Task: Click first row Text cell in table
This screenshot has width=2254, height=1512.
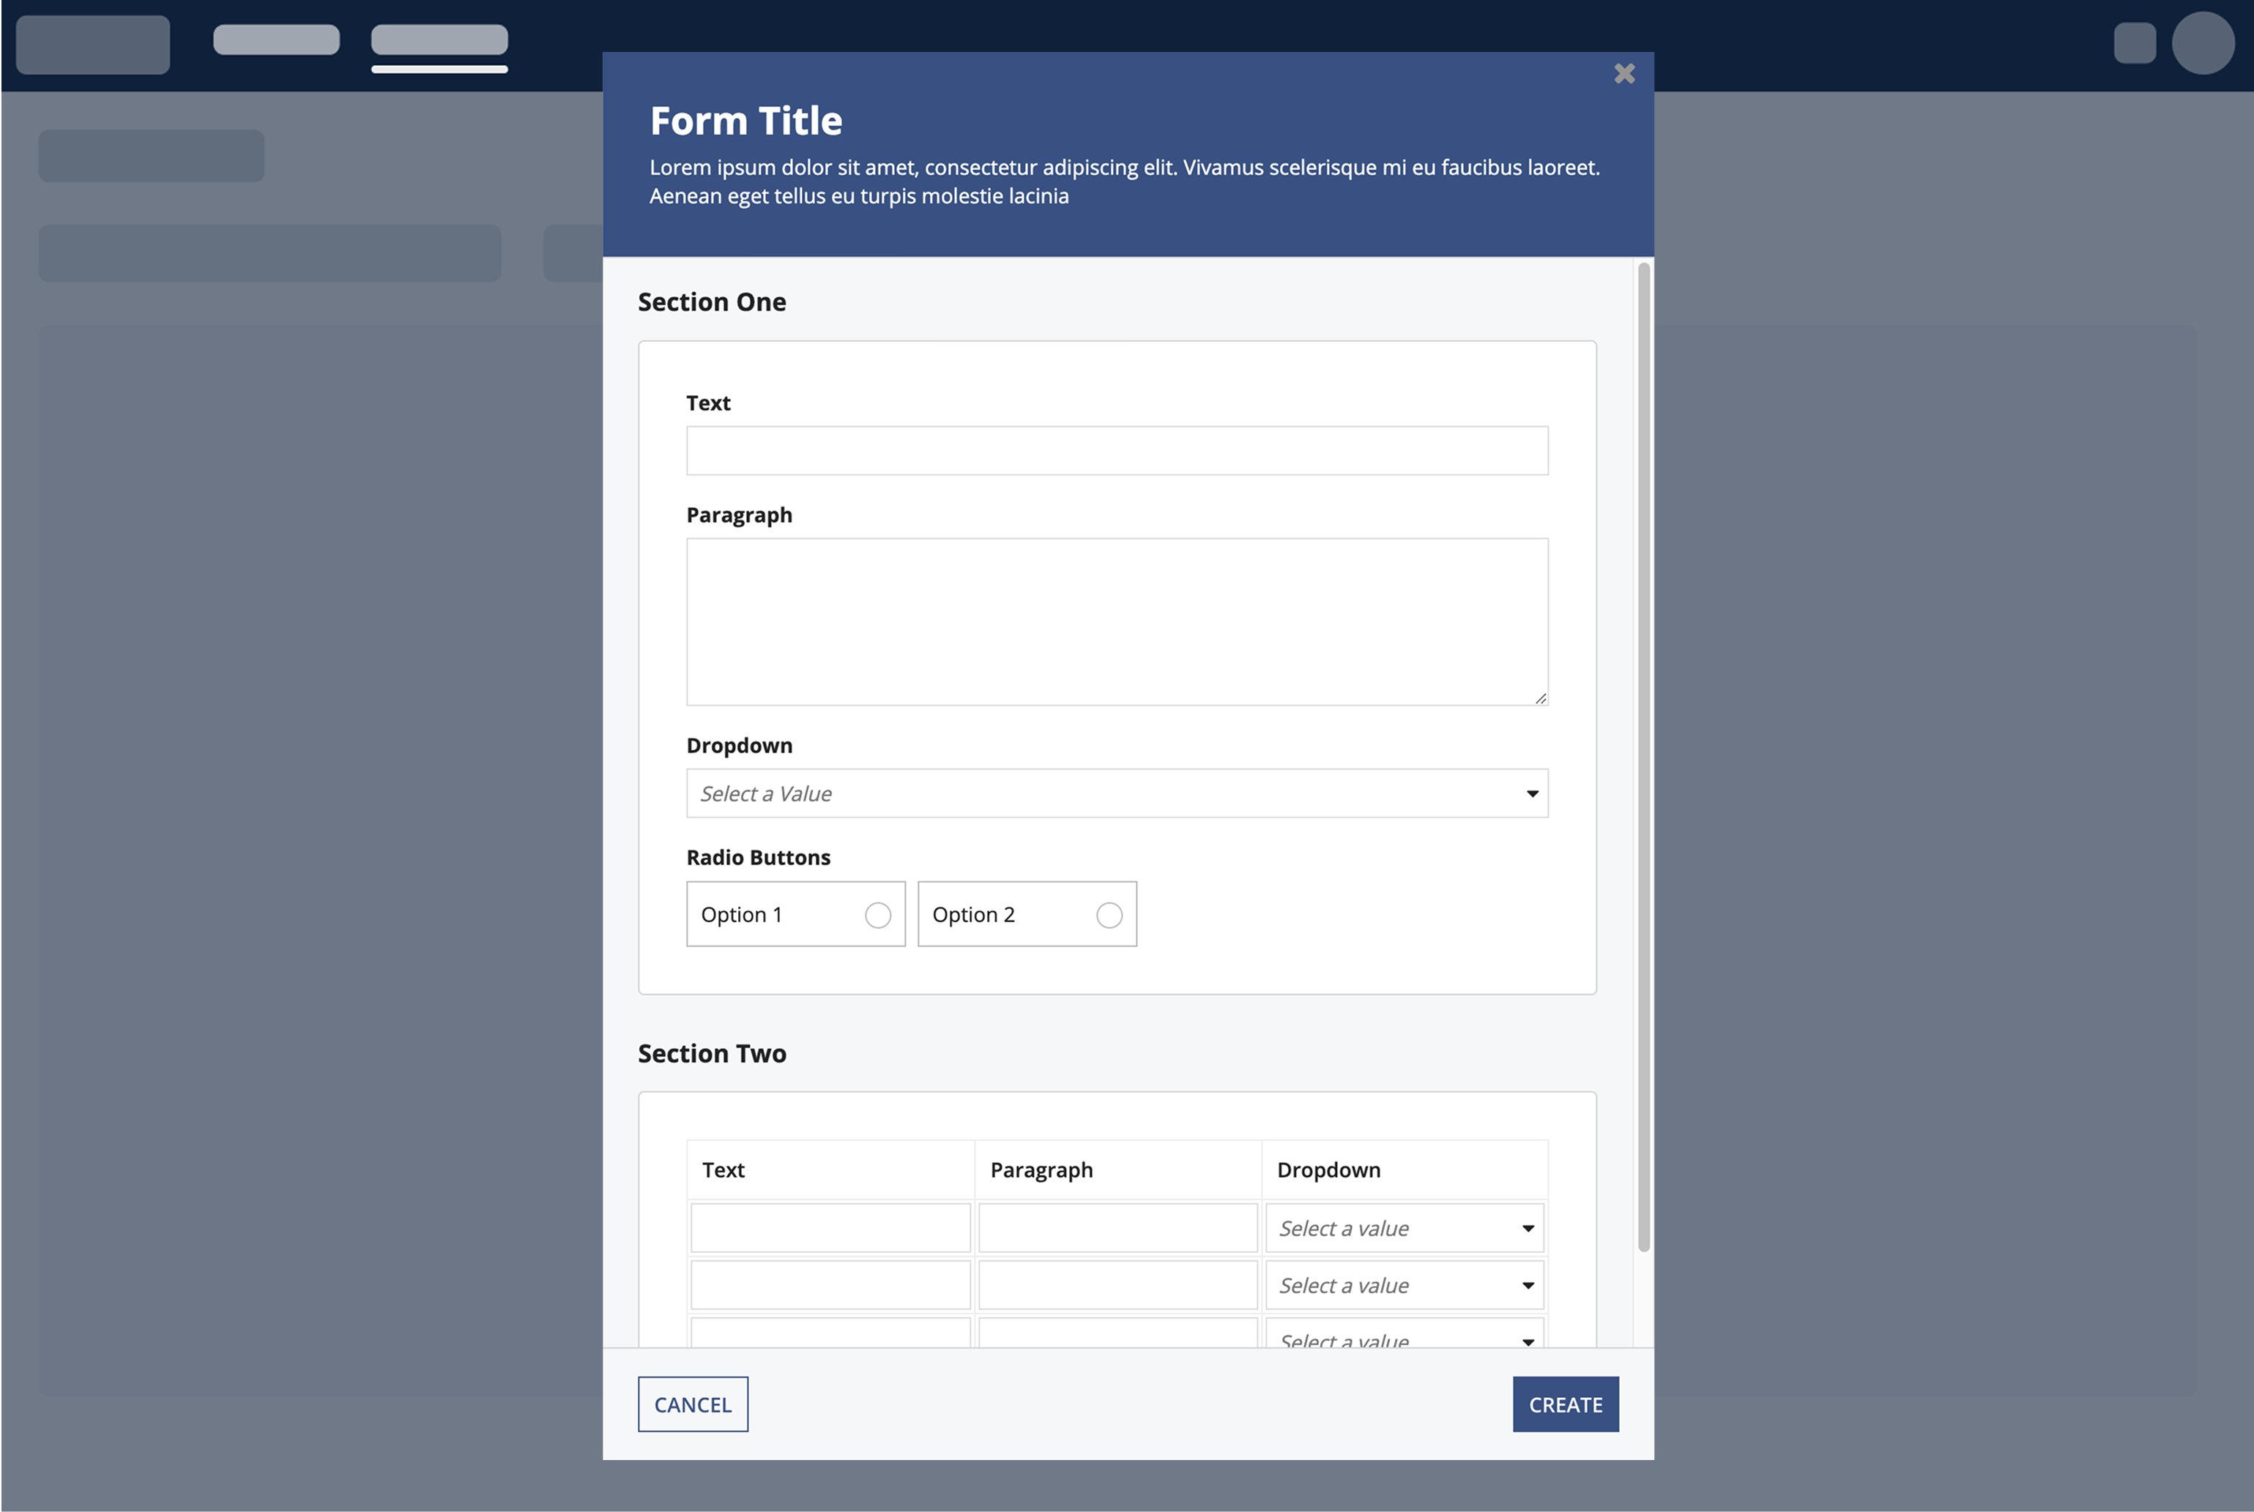Action: [x=830, y=1227]
